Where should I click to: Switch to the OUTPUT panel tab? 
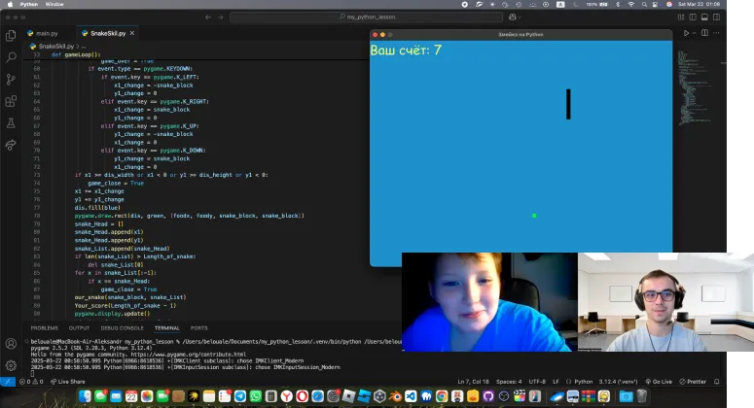pyautogui.click(x=80, y=328)
